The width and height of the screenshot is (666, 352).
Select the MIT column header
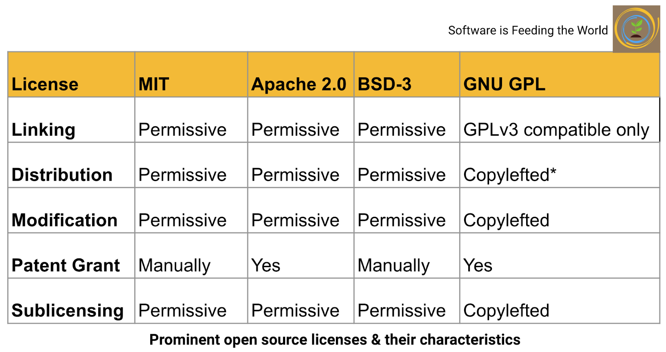coord(154,84)
